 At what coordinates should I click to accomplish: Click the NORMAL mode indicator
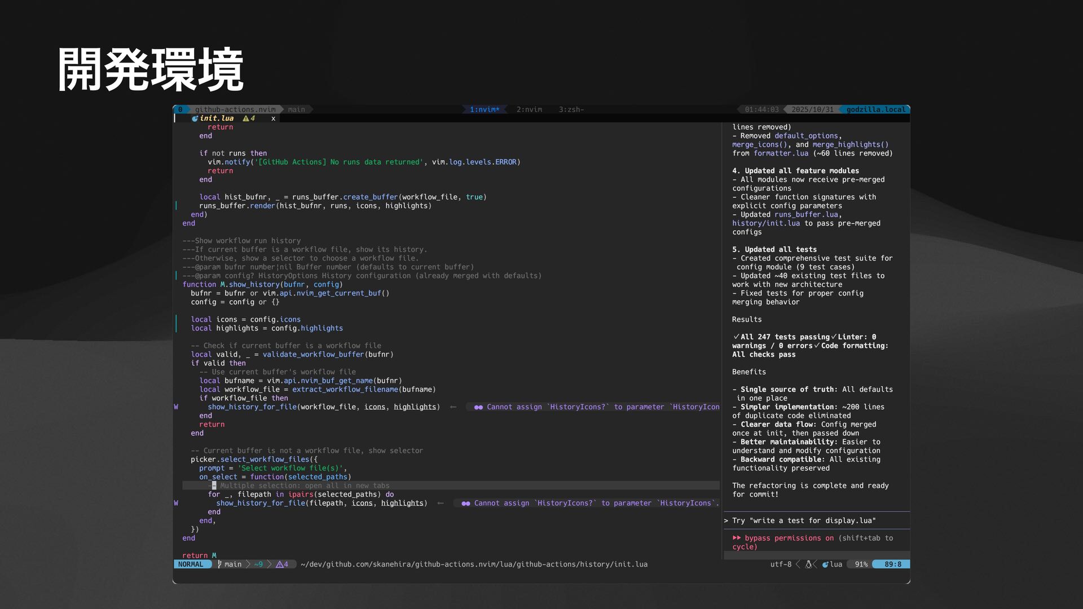[191, 564]
